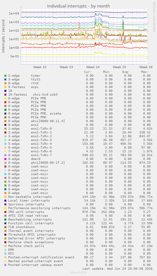Select the Function call interrupts legend entry
This screenshot has width=157, height=276.
click(x=31, y=223)
